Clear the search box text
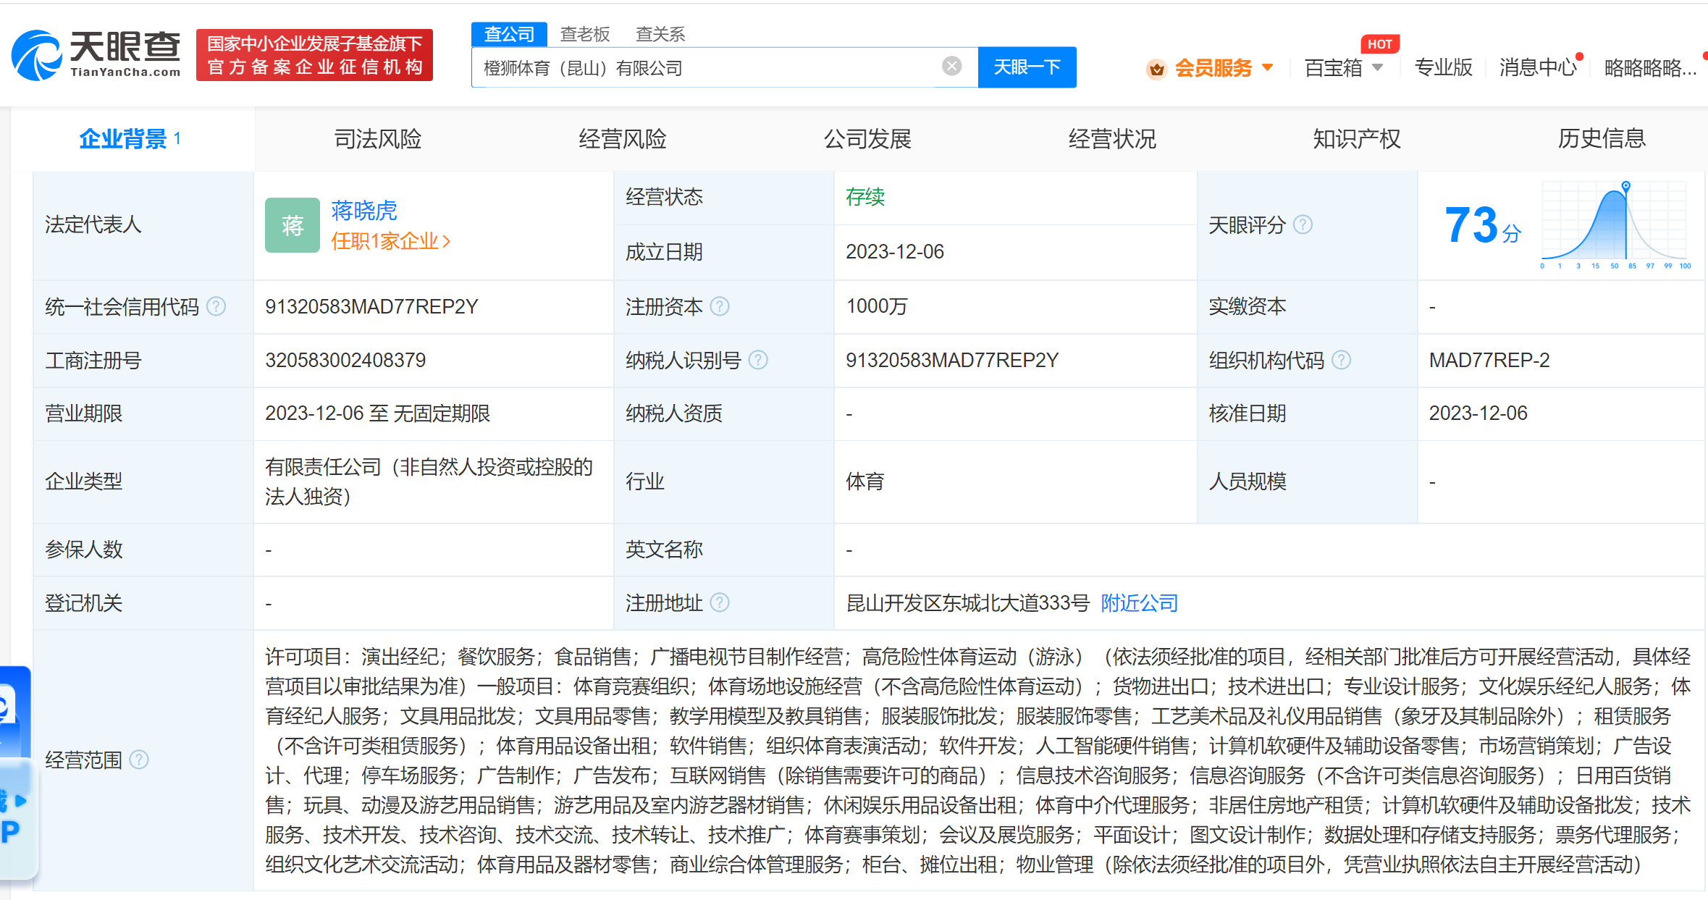 coord(951,67)
